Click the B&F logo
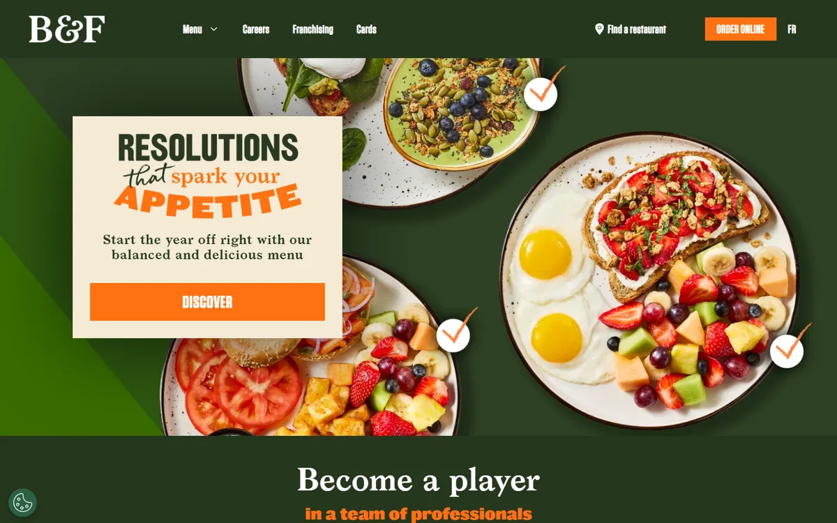Screen dimensions: 837x523 [x=67, y=29]
